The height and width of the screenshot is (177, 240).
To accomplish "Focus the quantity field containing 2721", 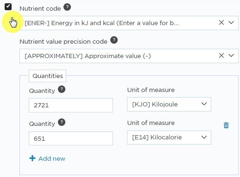I will (x=71, y=105).
